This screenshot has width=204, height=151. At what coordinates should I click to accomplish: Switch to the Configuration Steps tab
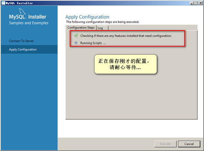tap(81, 28)
